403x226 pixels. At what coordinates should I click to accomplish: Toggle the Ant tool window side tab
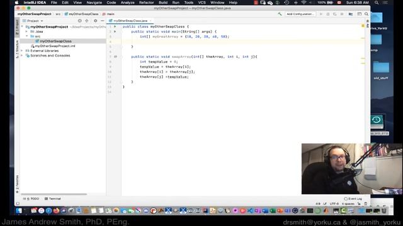pyautogui.click(x=368, y=24)
